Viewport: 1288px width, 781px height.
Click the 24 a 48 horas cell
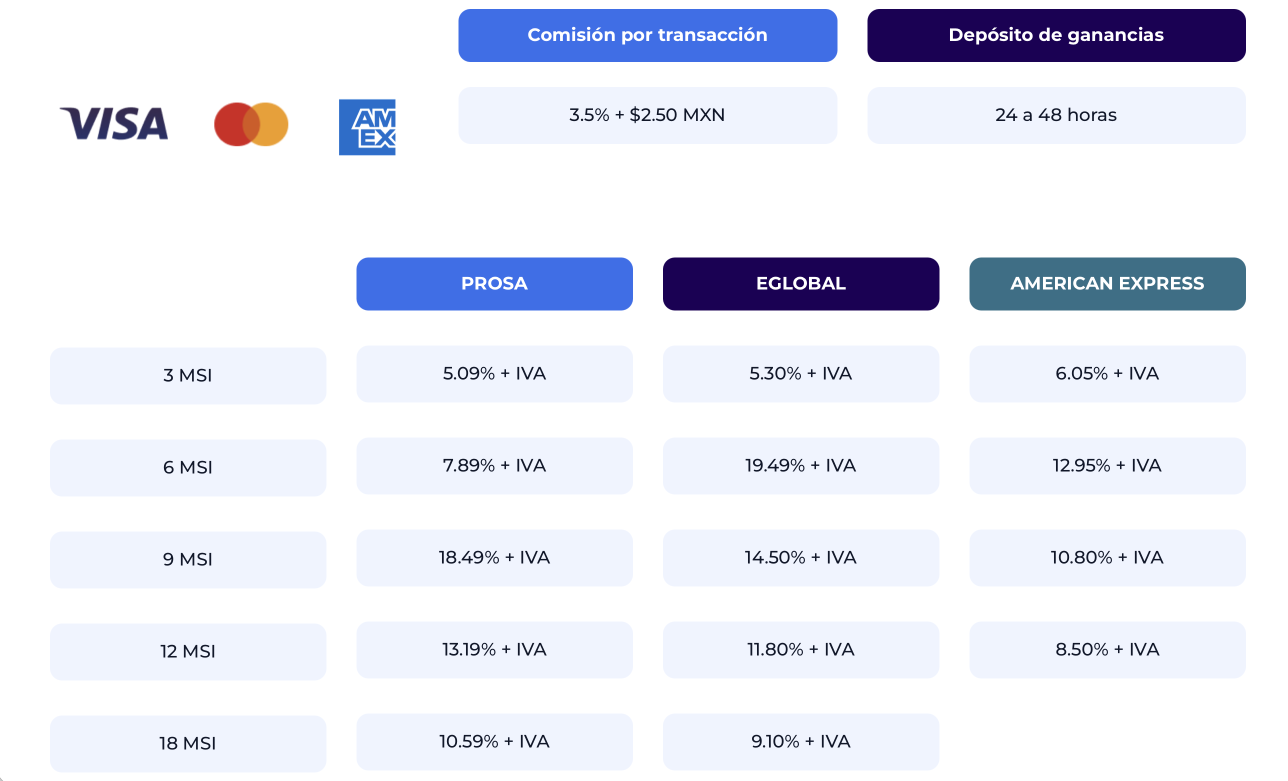1056,115
